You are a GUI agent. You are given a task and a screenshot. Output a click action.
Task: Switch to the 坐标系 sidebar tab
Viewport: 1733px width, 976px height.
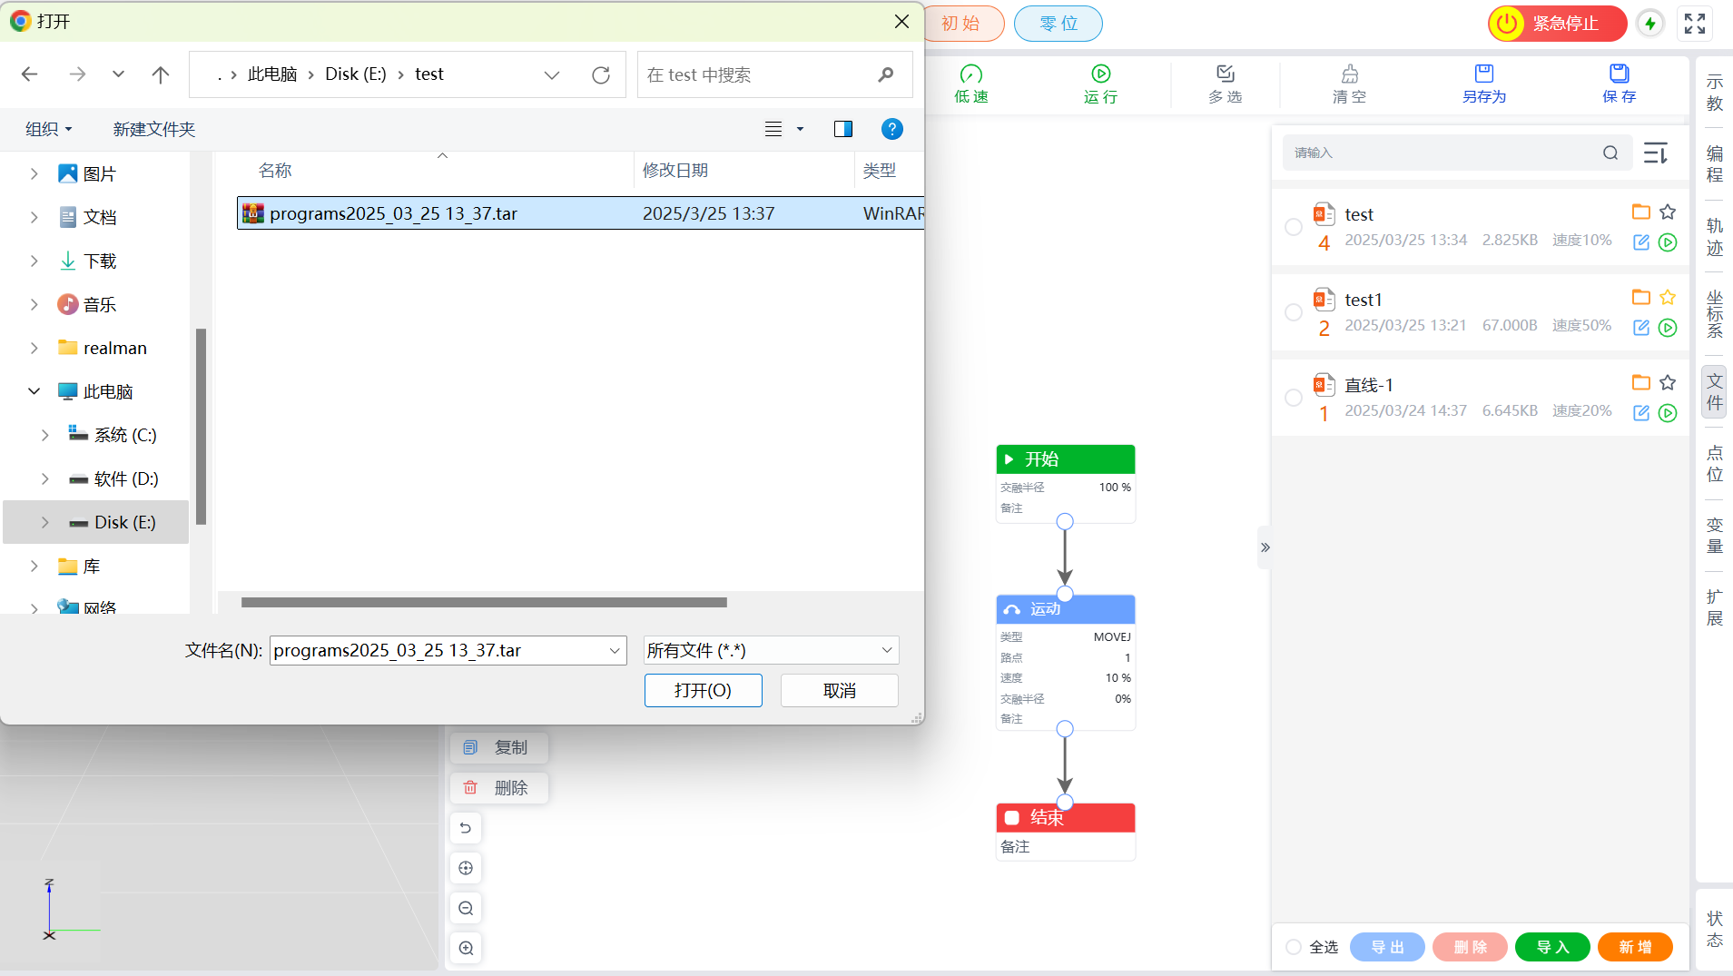pos(1714,314)
